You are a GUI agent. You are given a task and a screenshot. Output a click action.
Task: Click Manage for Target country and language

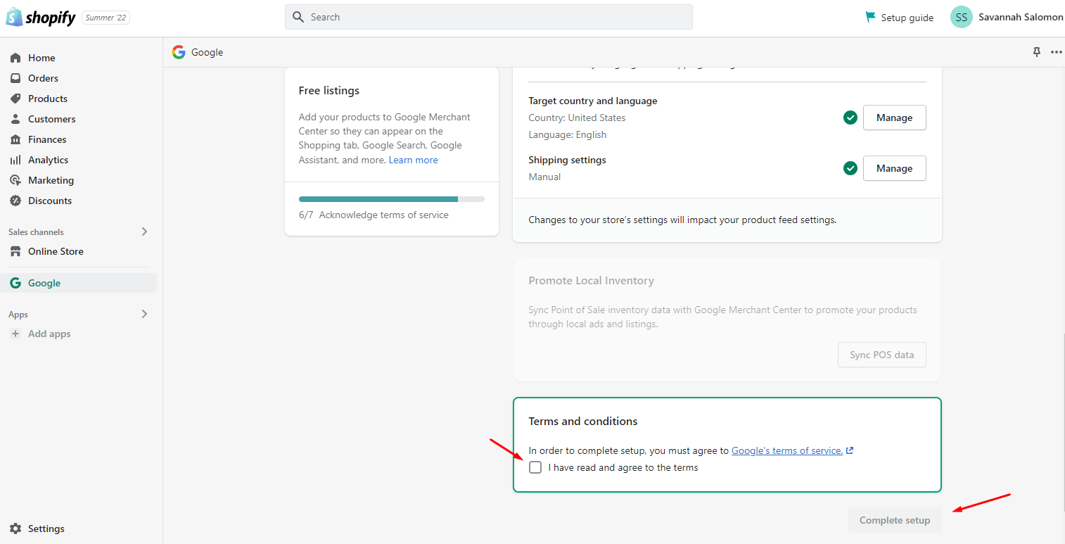(x=894, y=118)
